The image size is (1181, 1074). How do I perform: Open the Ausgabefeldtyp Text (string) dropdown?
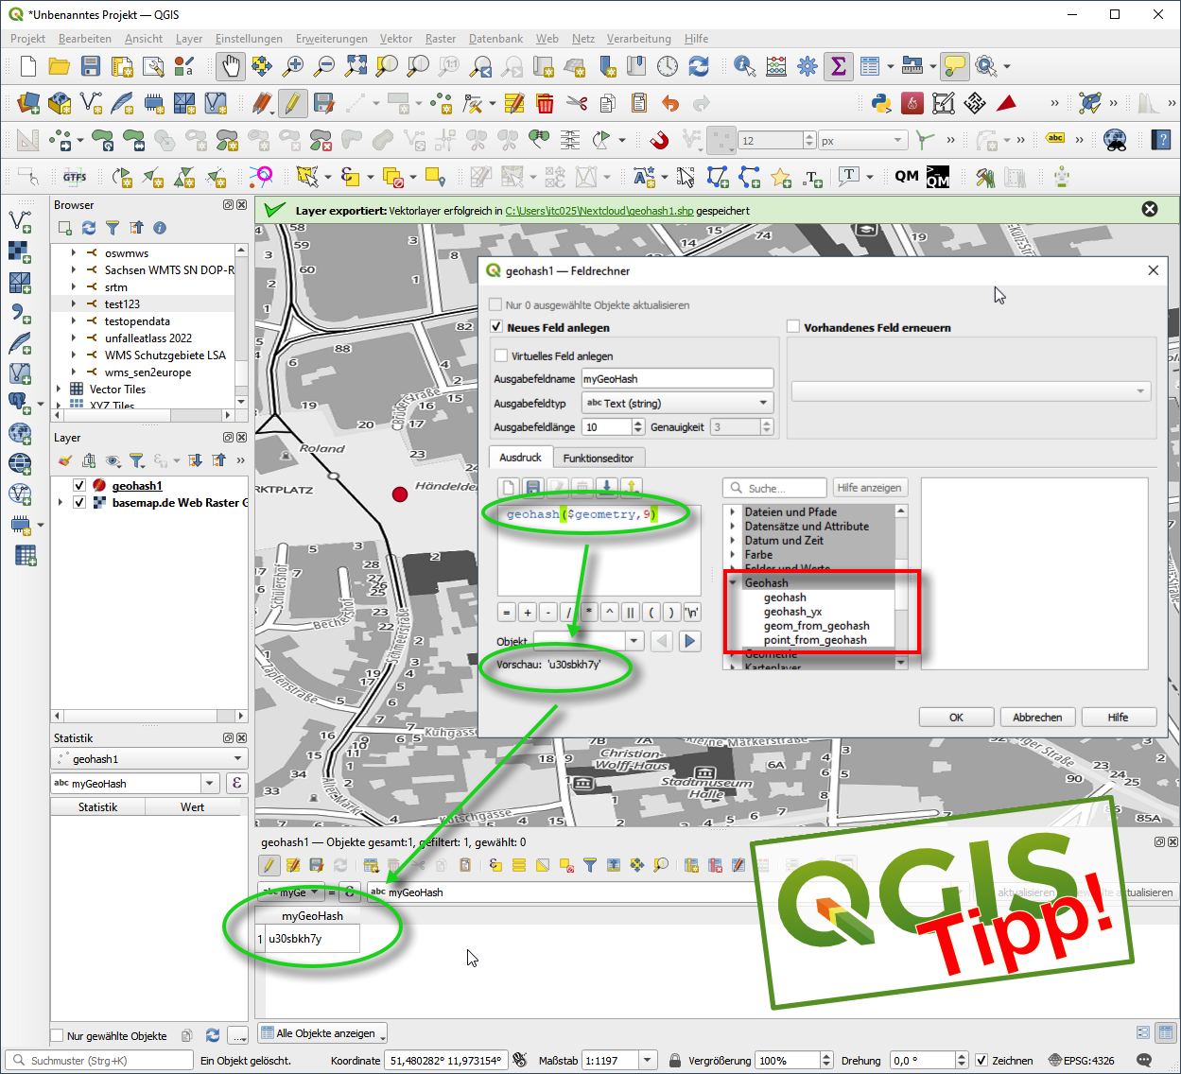(677, 403)
